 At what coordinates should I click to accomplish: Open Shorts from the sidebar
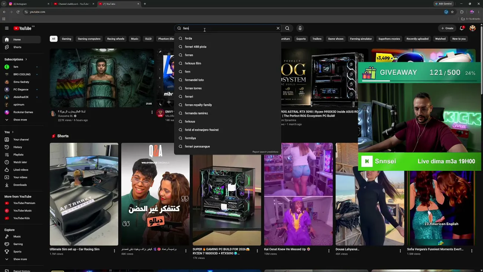22,47
